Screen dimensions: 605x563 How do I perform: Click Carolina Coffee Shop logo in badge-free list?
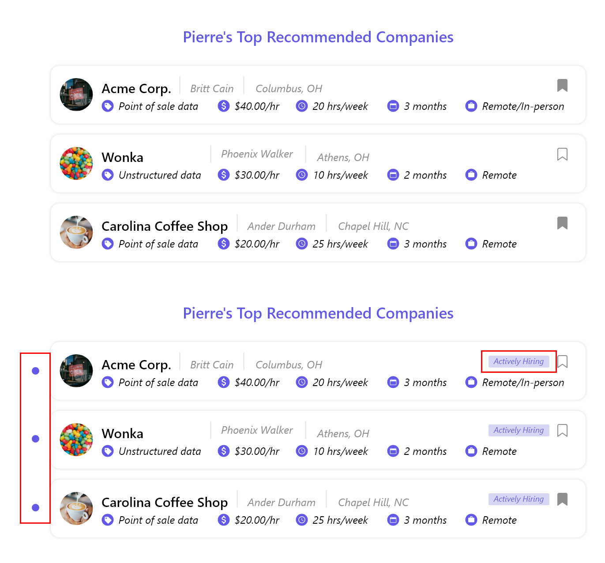76,232
